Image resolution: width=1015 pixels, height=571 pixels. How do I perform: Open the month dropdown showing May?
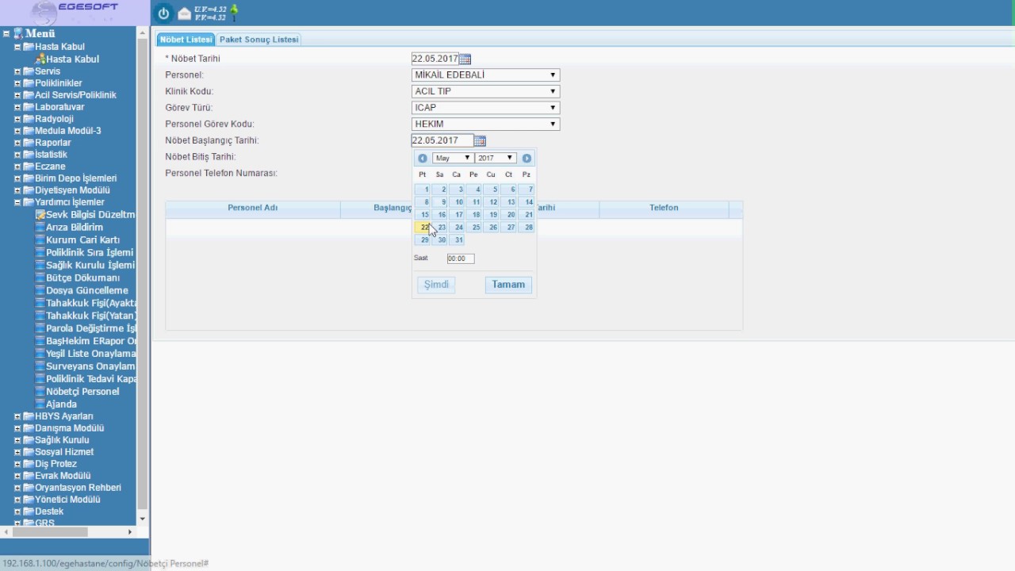click(x=453, y=158)
